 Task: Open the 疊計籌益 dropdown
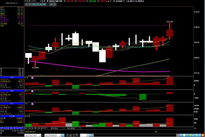coord(64,128)
